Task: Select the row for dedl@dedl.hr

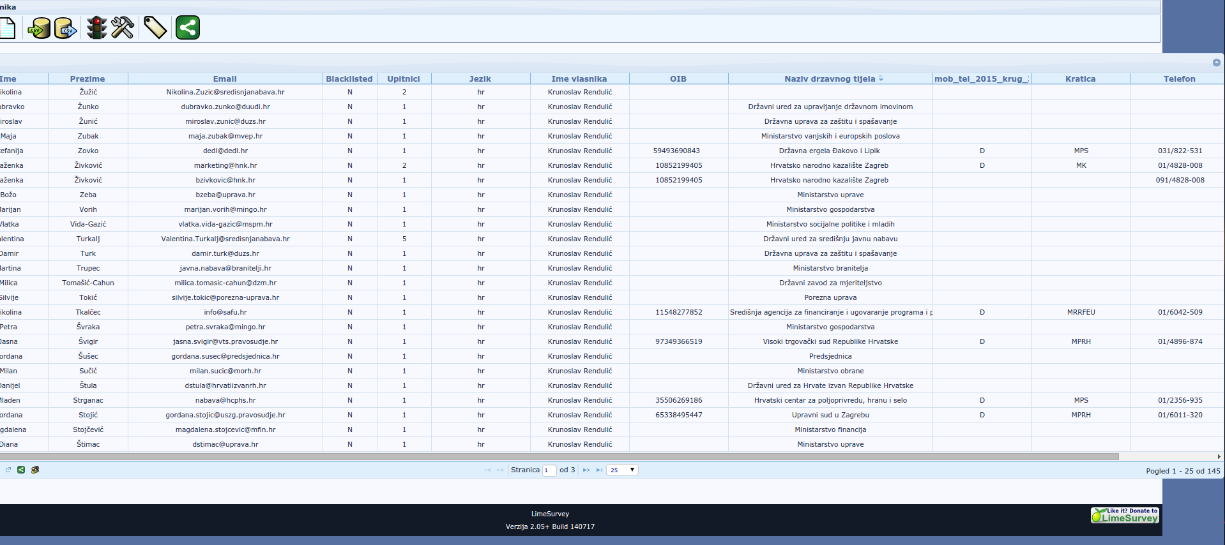Action: click(225, 151)
